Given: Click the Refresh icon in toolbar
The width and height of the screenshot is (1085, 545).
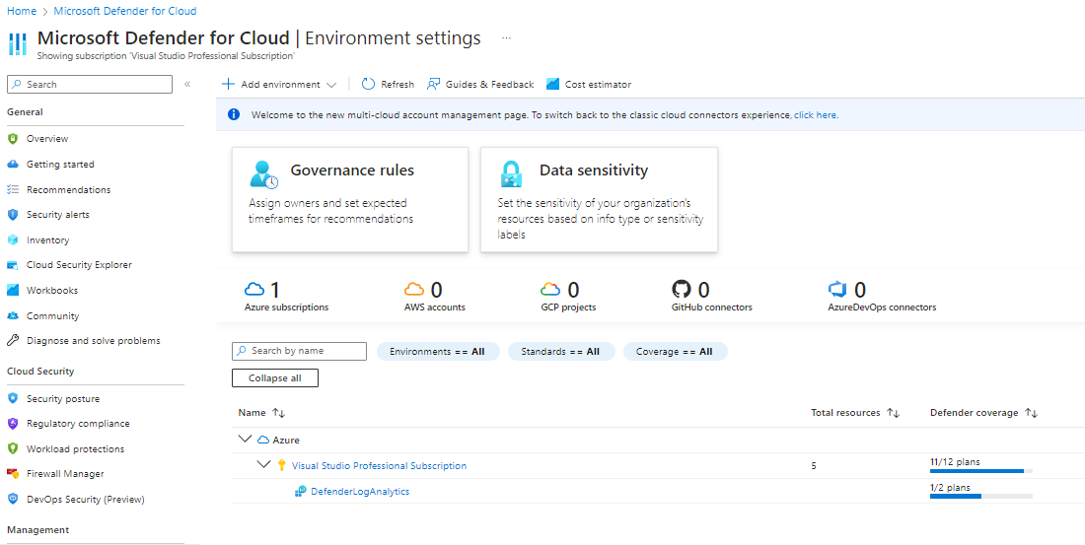Looking at the screenshot, I should click(x=368, y=85).
